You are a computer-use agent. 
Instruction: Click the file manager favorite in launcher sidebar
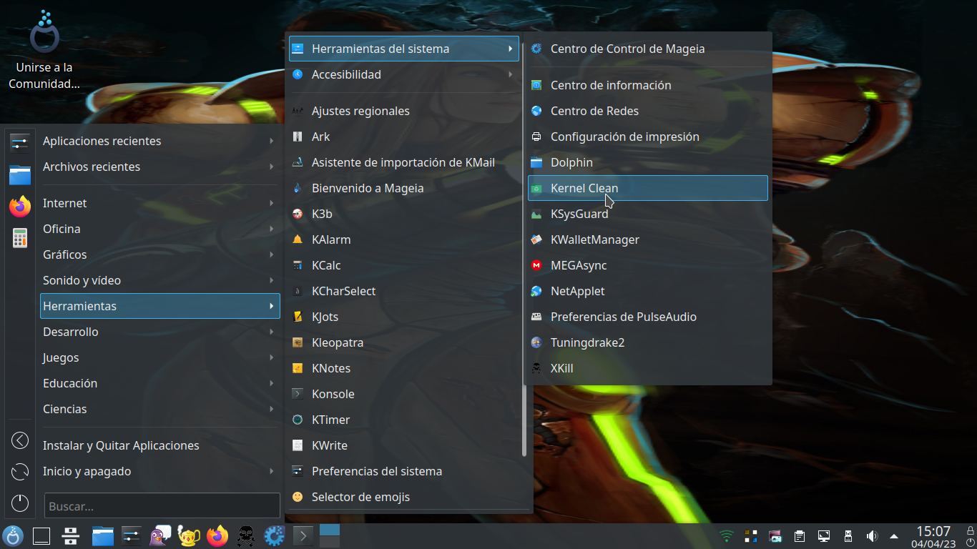(20, 174)
